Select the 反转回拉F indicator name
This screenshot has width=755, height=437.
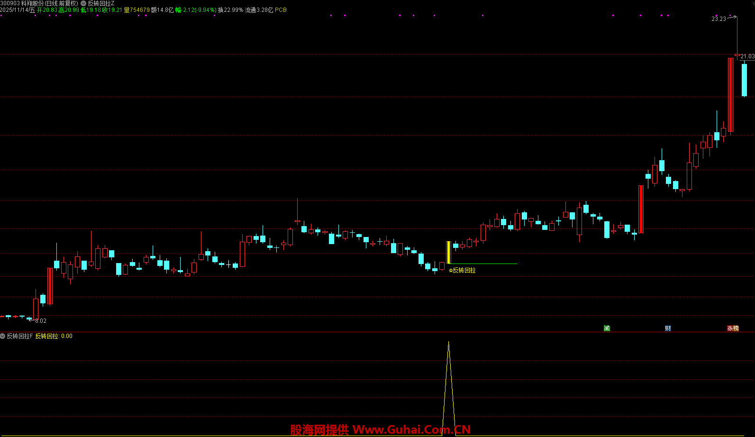pos(19,336)
